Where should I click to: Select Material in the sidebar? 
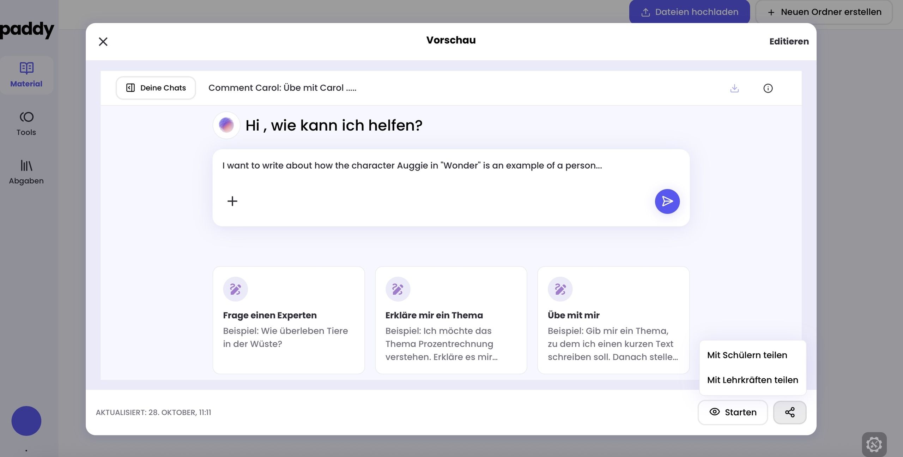click(26, 75)
